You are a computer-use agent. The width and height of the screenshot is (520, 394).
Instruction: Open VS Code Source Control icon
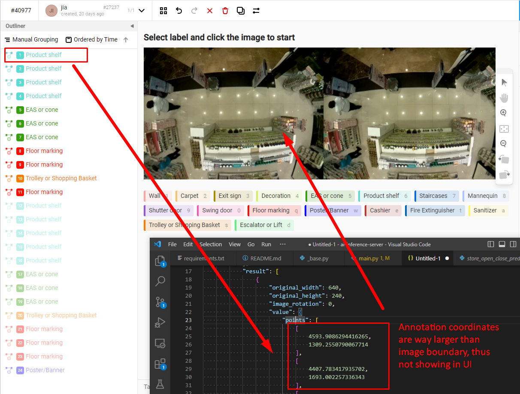click(160, 302)
